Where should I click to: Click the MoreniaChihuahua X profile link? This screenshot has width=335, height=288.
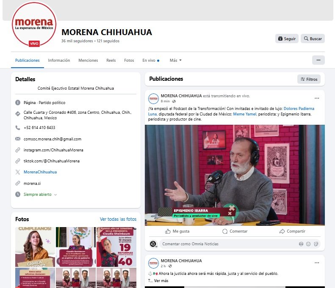(x=40, y=172)
